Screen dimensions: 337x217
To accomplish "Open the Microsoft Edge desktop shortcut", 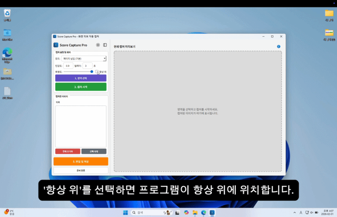I will [7, 53].
